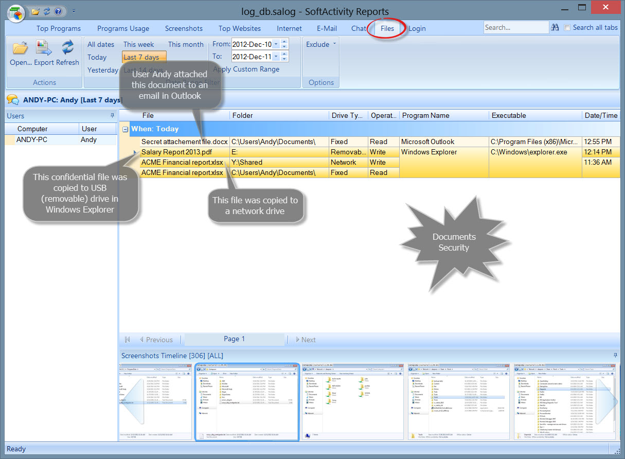The width and height of the screenshot is (625, 459).
Task: Switch to the Programs Usage tab
Action: click(123, 28)
